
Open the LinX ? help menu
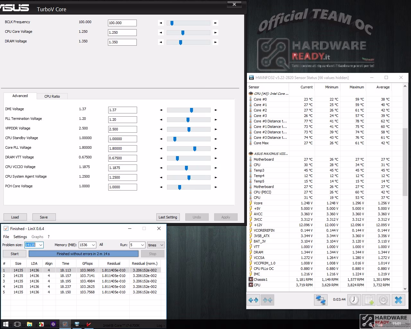pos(48,236)
